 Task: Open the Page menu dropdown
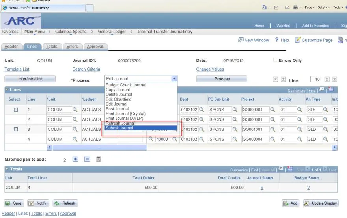click(x=310, y=7)
